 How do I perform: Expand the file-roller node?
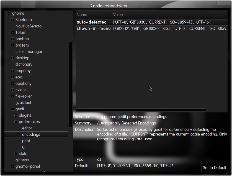pos(12,96)
